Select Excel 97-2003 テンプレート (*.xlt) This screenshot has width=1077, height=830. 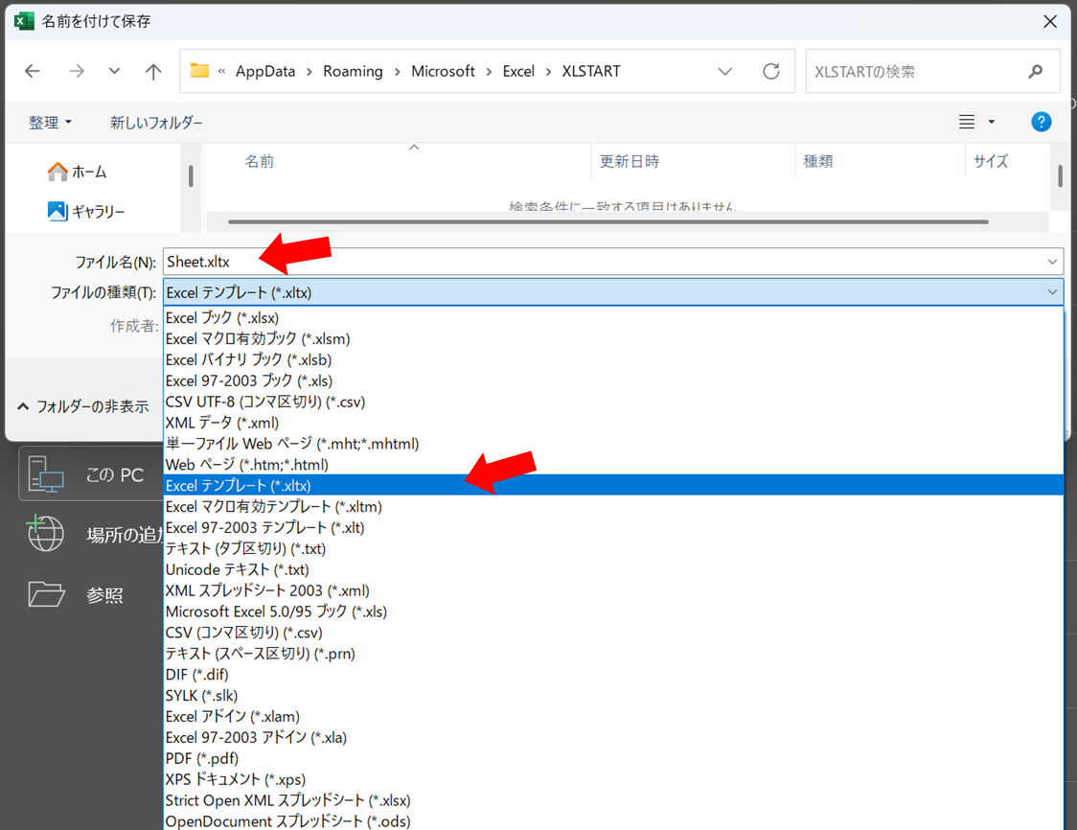[x=612, y=527]
